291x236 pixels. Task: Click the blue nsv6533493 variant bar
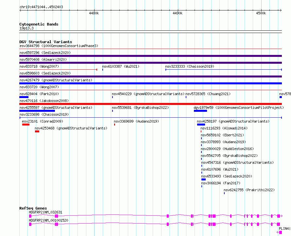tap(204, 179)
